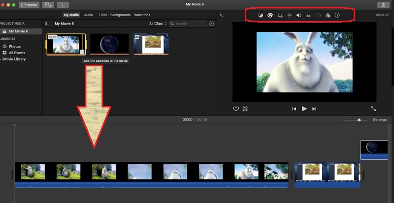This screenshot has width=394, height=203.
Task: Click the blue audio waveform of bunny clip
Action: (x=152, y=185)
